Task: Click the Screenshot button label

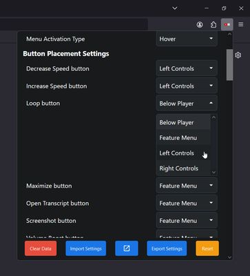Action: coord(51,221)
